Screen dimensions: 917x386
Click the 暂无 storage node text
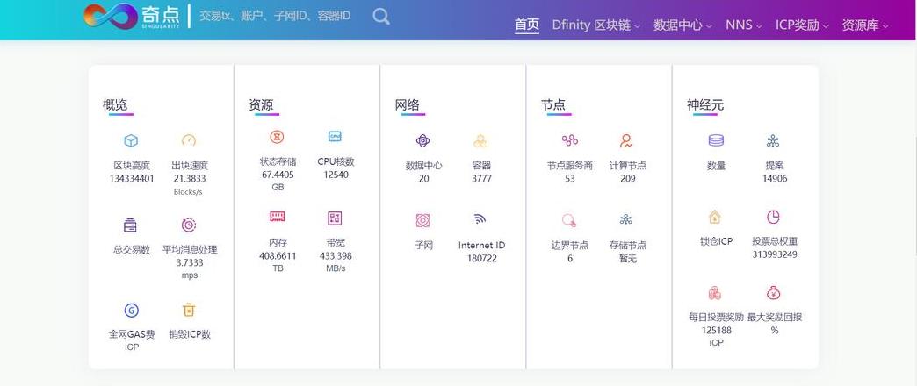[x=627, y=258]
